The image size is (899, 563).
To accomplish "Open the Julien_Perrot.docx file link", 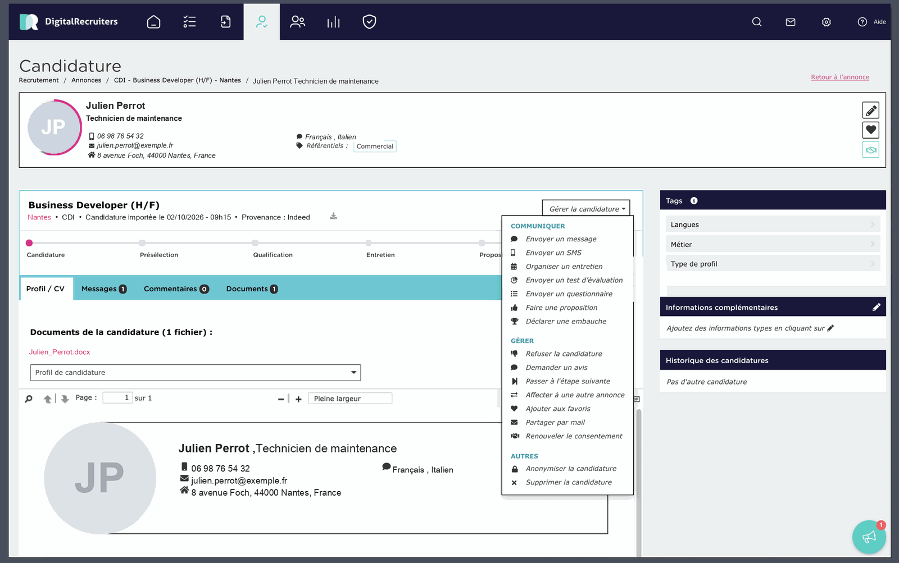I will tap(60, 352).
